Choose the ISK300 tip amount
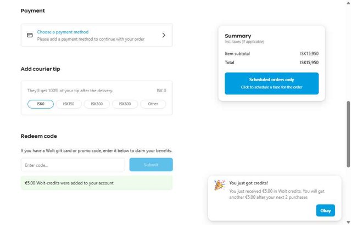Viewport: 351px width, 225px height. pos(97,104)
